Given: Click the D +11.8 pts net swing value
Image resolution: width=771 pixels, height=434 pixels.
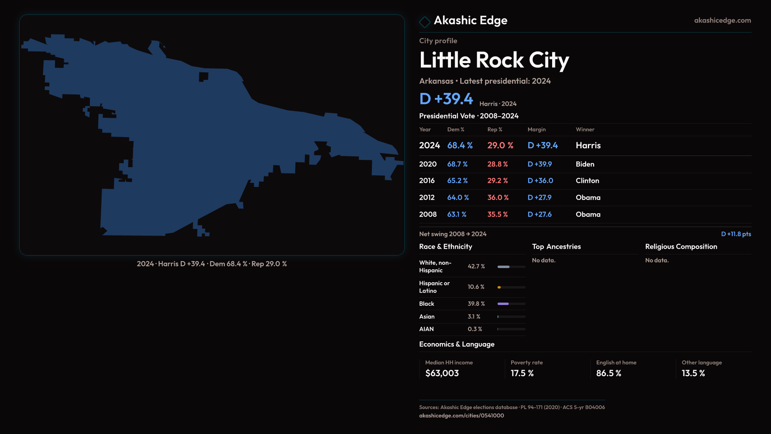Looking at the screenshot, I should pos(736,234).
